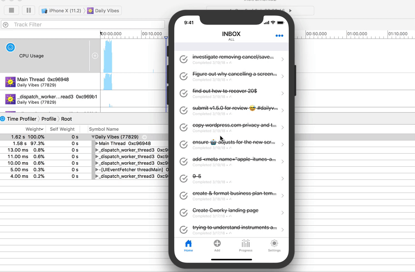Select the iPhone X (11.2) target device
The image size is (415, 272).
[61, 11]
